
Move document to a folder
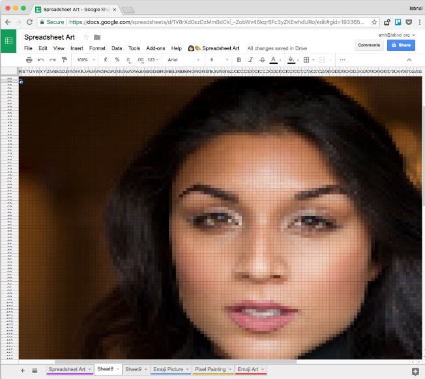pos(97,37)
